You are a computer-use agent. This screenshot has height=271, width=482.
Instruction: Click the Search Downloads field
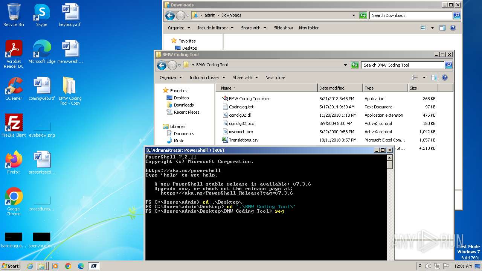[411, 15]
